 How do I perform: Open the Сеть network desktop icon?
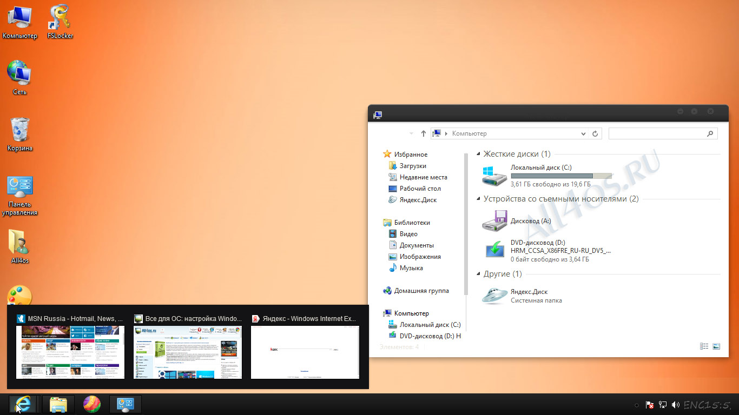(20, 78)
